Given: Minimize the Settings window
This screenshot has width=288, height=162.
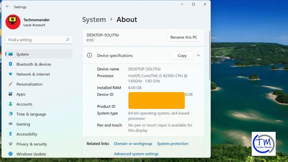Looking at the screenshot, I should tap(182, 4).
